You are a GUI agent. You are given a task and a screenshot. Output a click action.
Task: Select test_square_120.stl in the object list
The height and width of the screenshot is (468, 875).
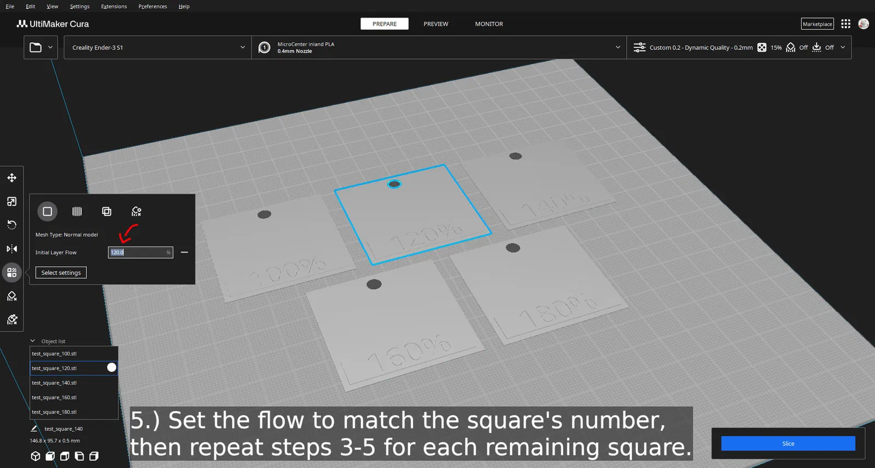pos(74,368)
